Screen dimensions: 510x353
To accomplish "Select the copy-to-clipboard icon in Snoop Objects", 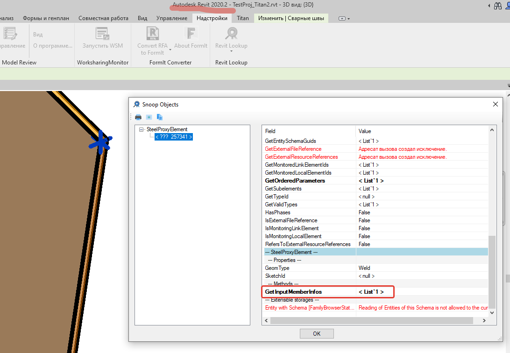I will [x=159, y=117].
